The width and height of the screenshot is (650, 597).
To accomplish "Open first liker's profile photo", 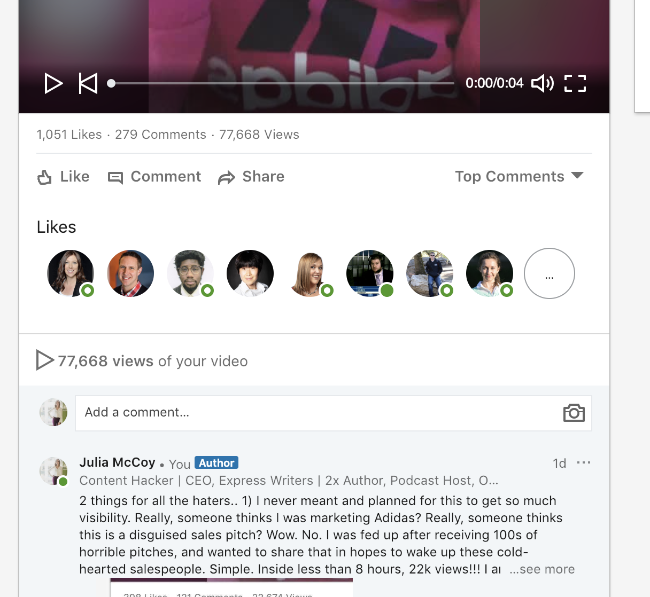I will pos(71,273).
